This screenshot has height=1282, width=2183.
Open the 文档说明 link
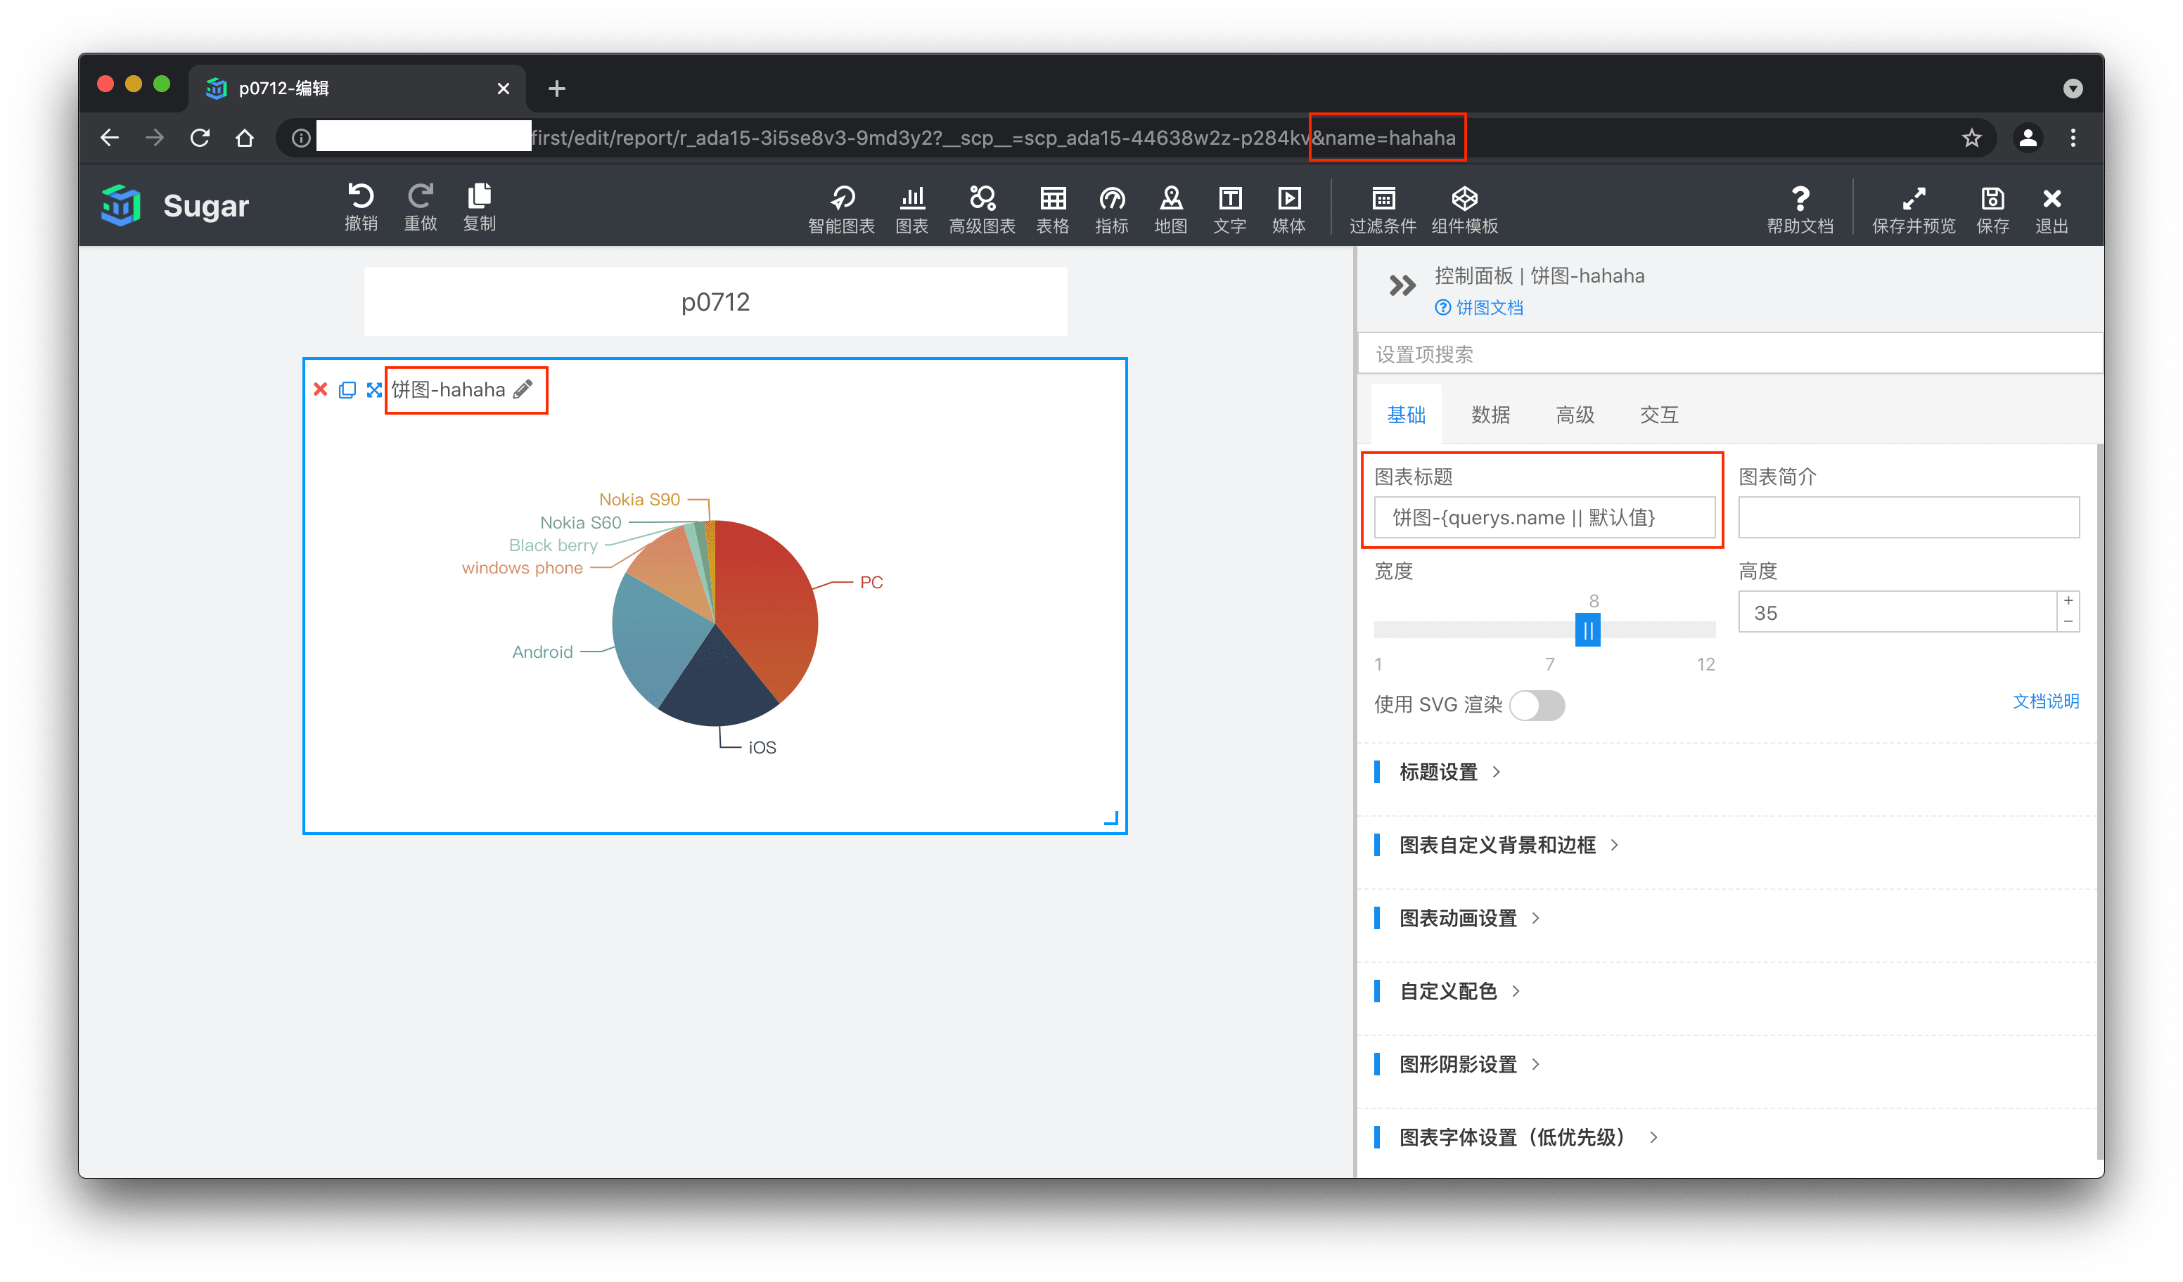tap(2044, 701)
